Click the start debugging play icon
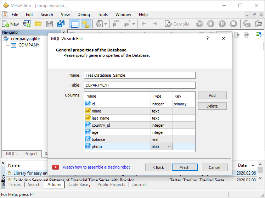This screenshot has width=265, height=198. 211,24
